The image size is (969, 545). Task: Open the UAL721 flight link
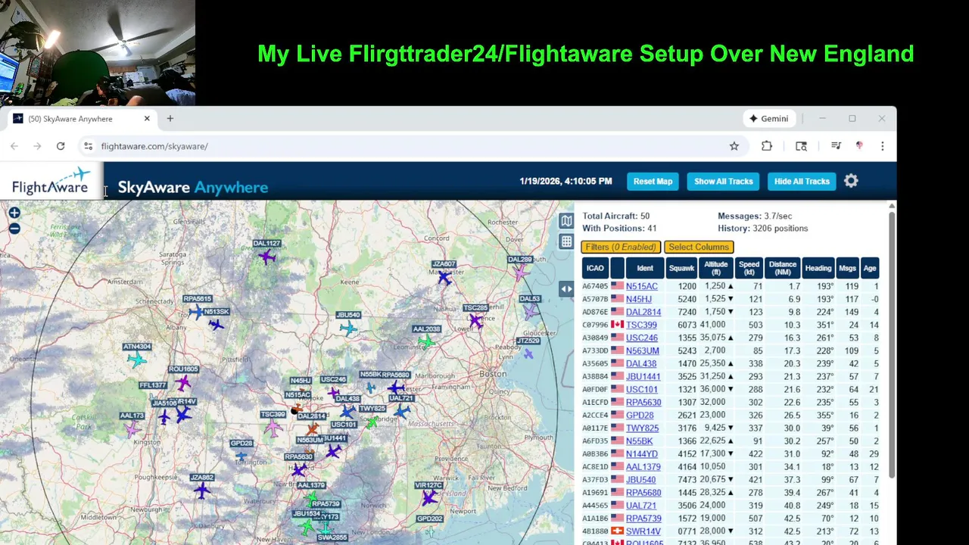[641, 506]
